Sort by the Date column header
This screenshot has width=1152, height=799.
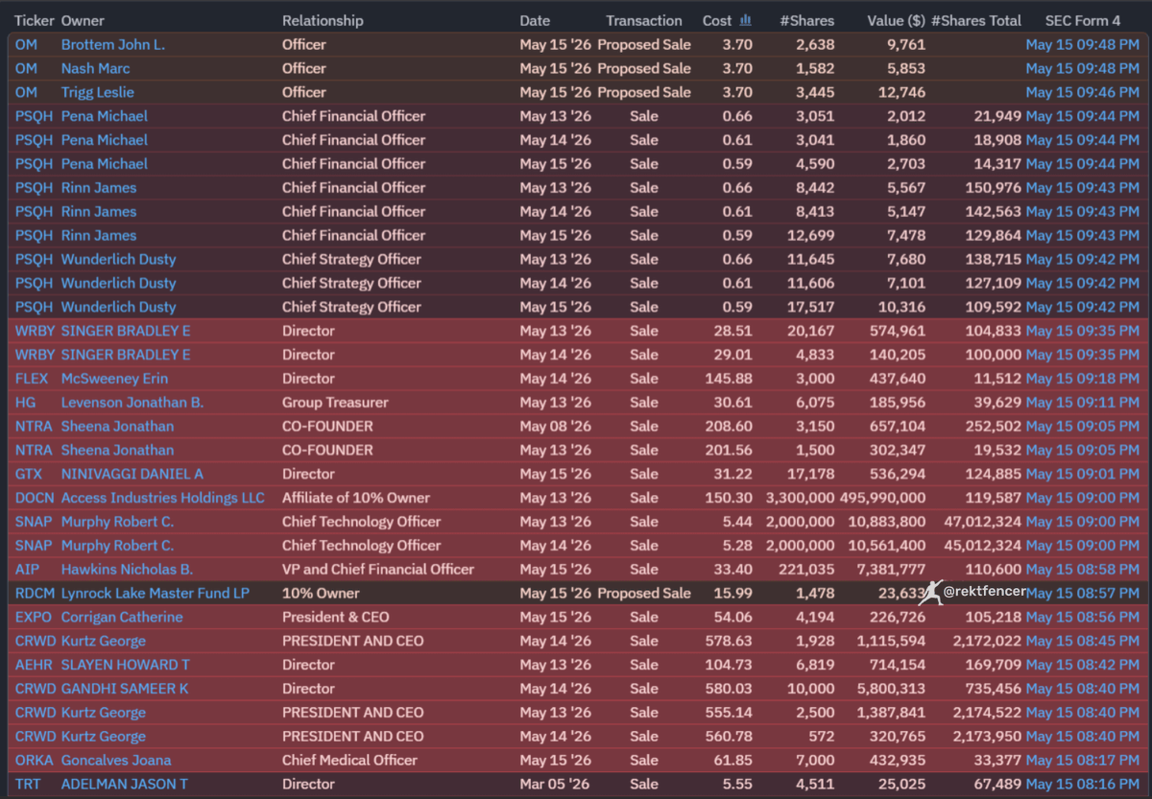pyautogui.click(x=535, y=20)
